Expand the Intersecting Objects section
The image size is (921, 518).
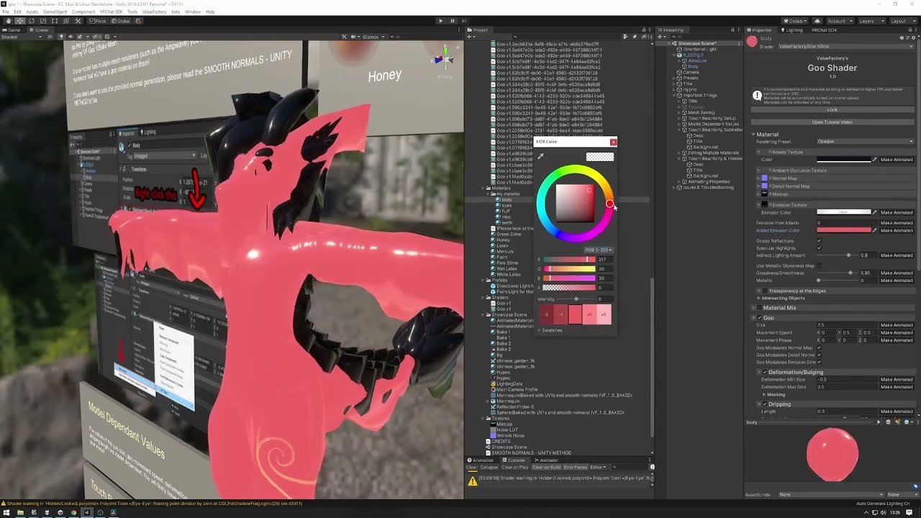[x=759, y=298]
